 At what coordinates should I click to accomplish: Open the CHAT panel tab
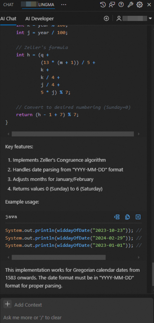tap(8, 5)
